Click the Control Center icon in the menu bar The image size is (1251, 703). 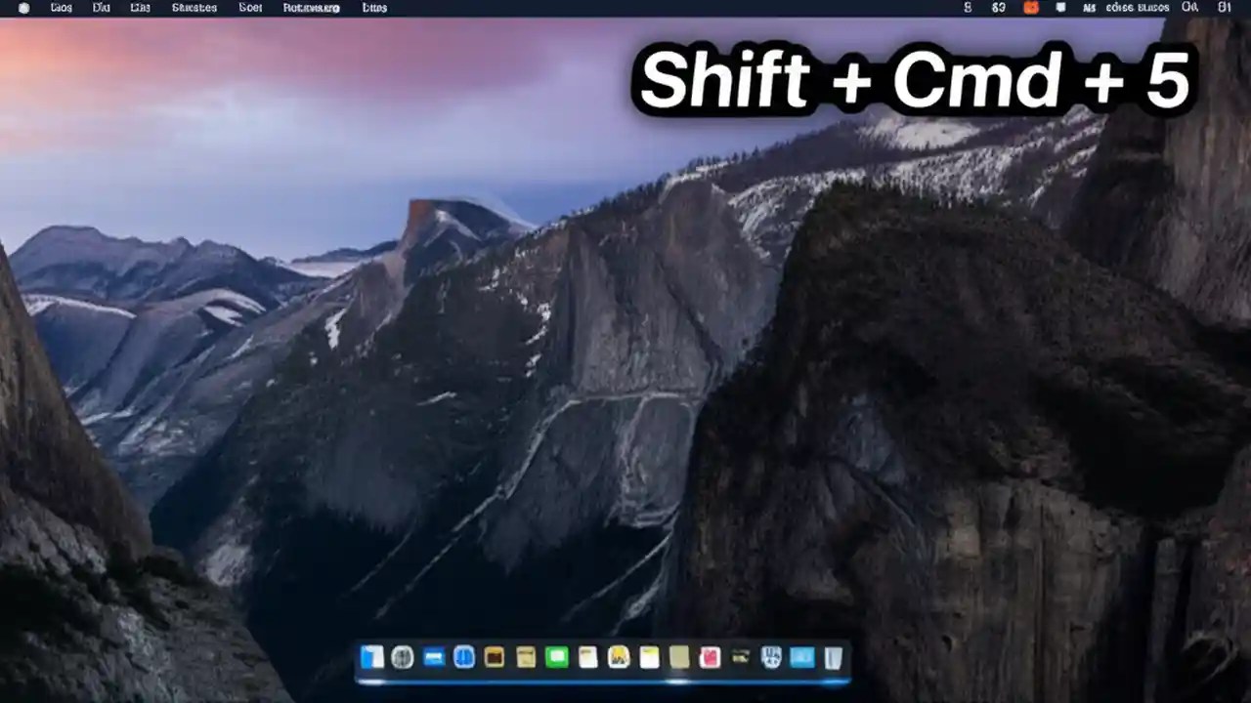pyautogui.click(x=1061, y=8)
